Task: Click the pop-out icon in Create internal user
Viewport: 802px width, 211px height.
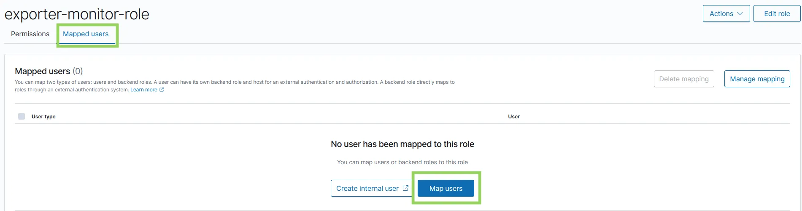Action: tap(405, 188)
